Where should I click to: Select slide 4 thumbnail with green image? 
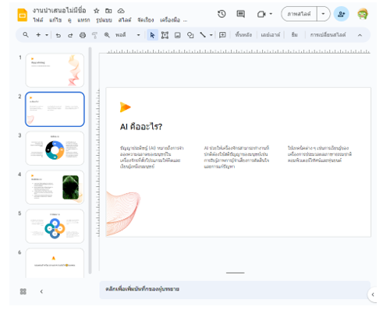point(55,187)
